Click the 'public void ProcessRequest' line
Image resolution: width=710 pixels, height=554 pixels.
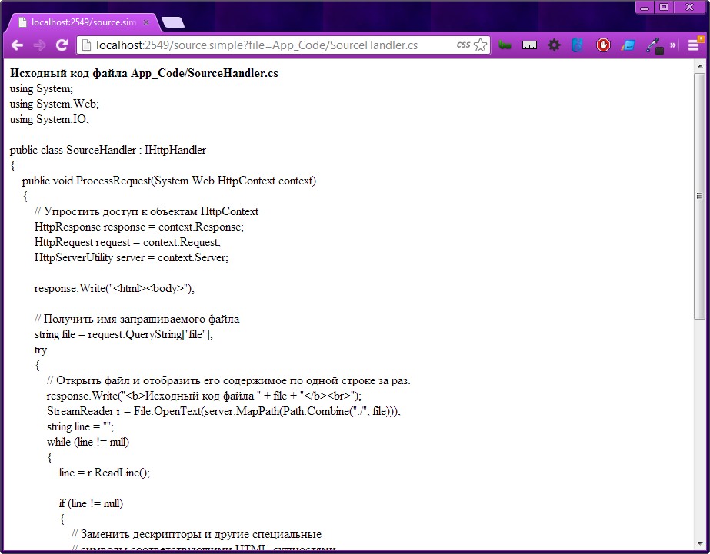pos(169,181)
